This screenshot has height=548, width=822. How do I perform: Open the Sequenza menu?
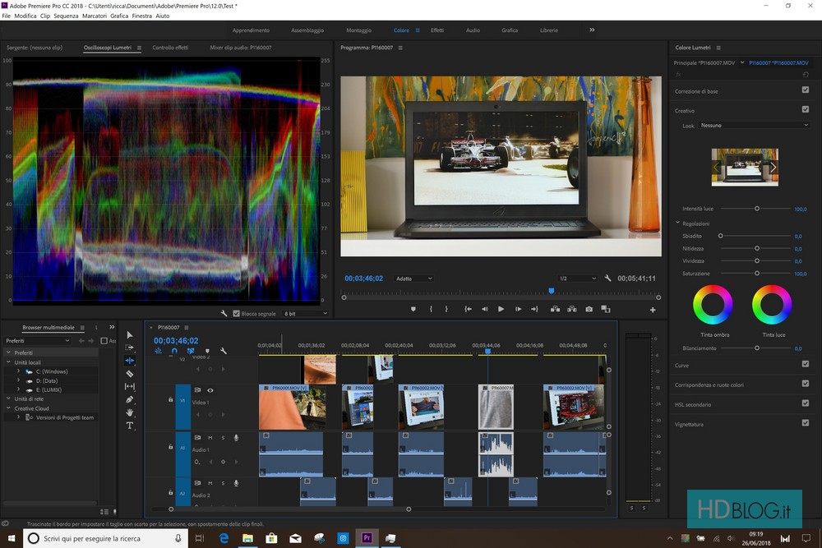[66, 16]
